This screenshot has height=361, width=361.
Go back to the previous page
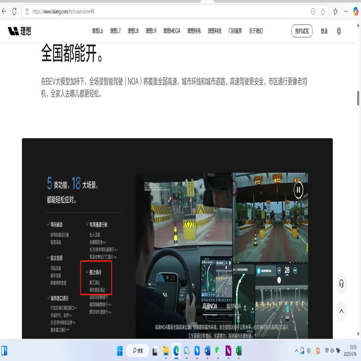4,11
